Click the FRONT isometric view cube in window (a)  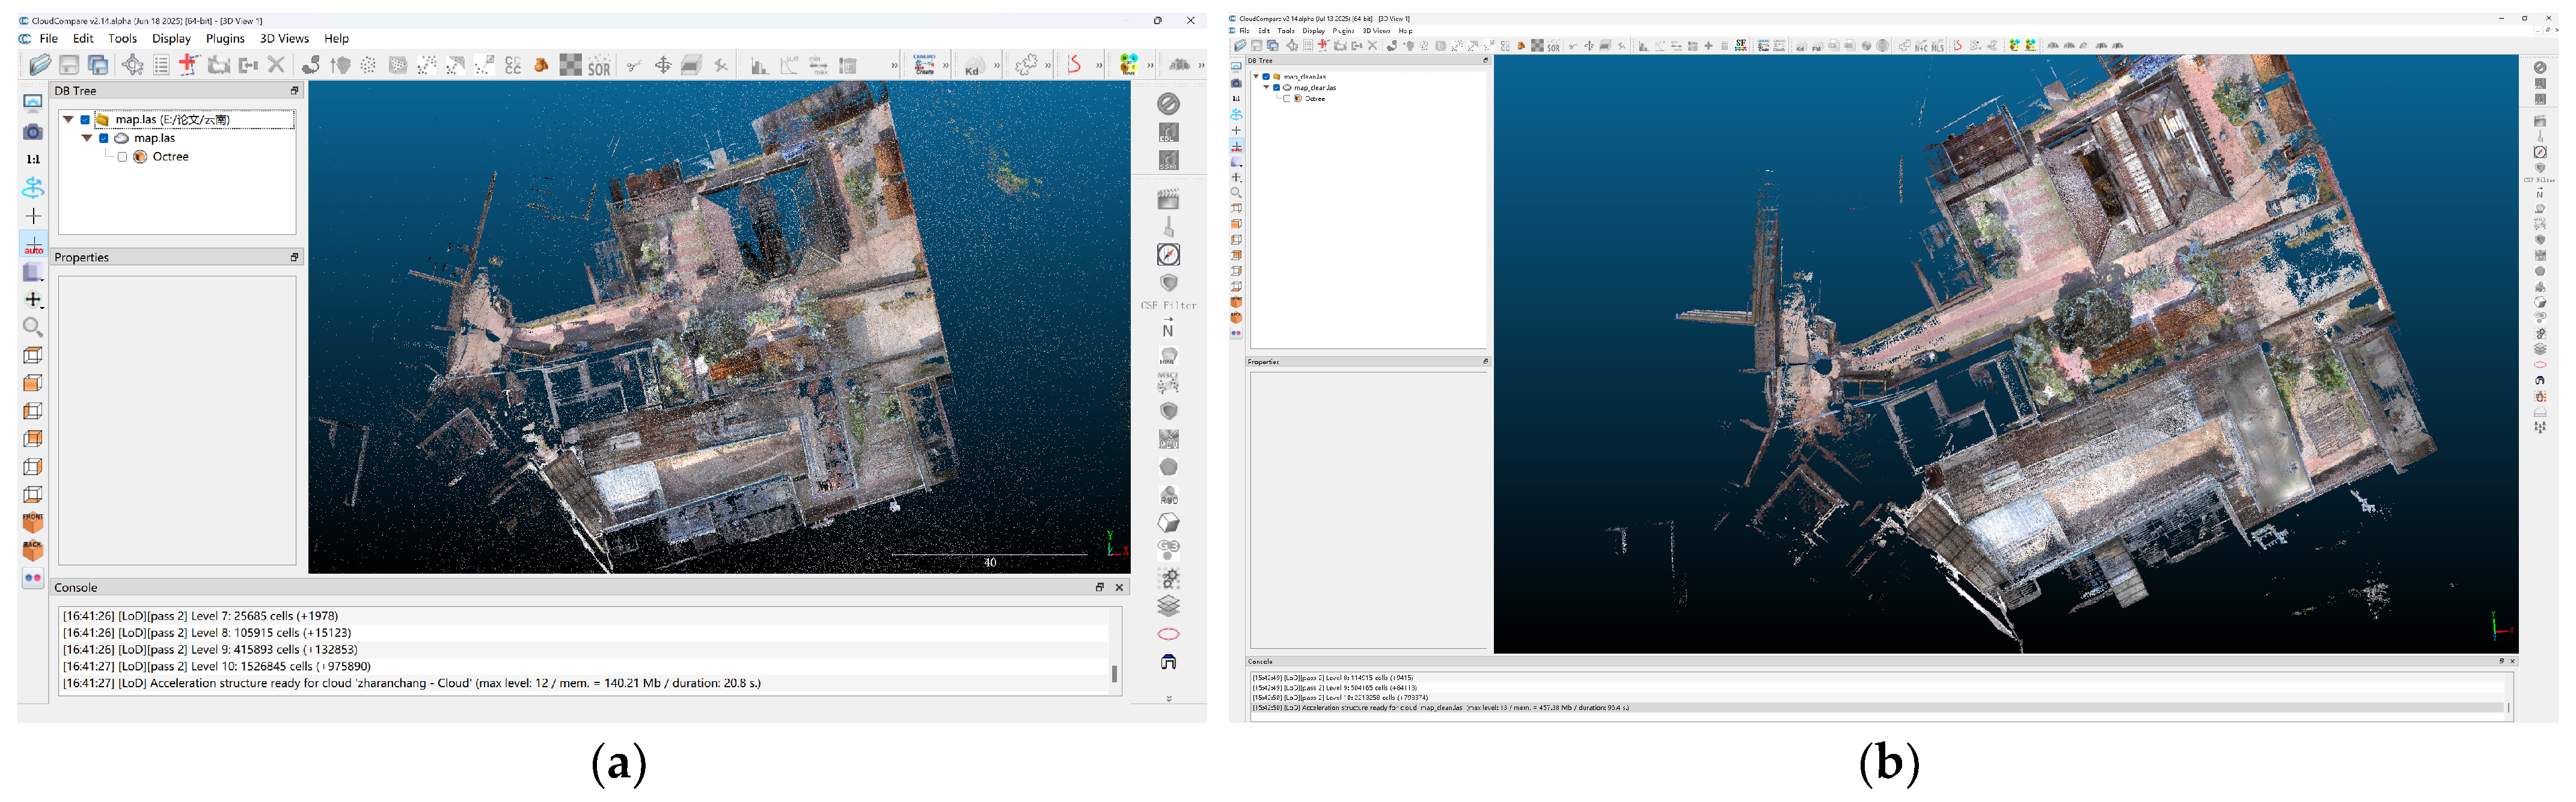click(x=33, y=521)
